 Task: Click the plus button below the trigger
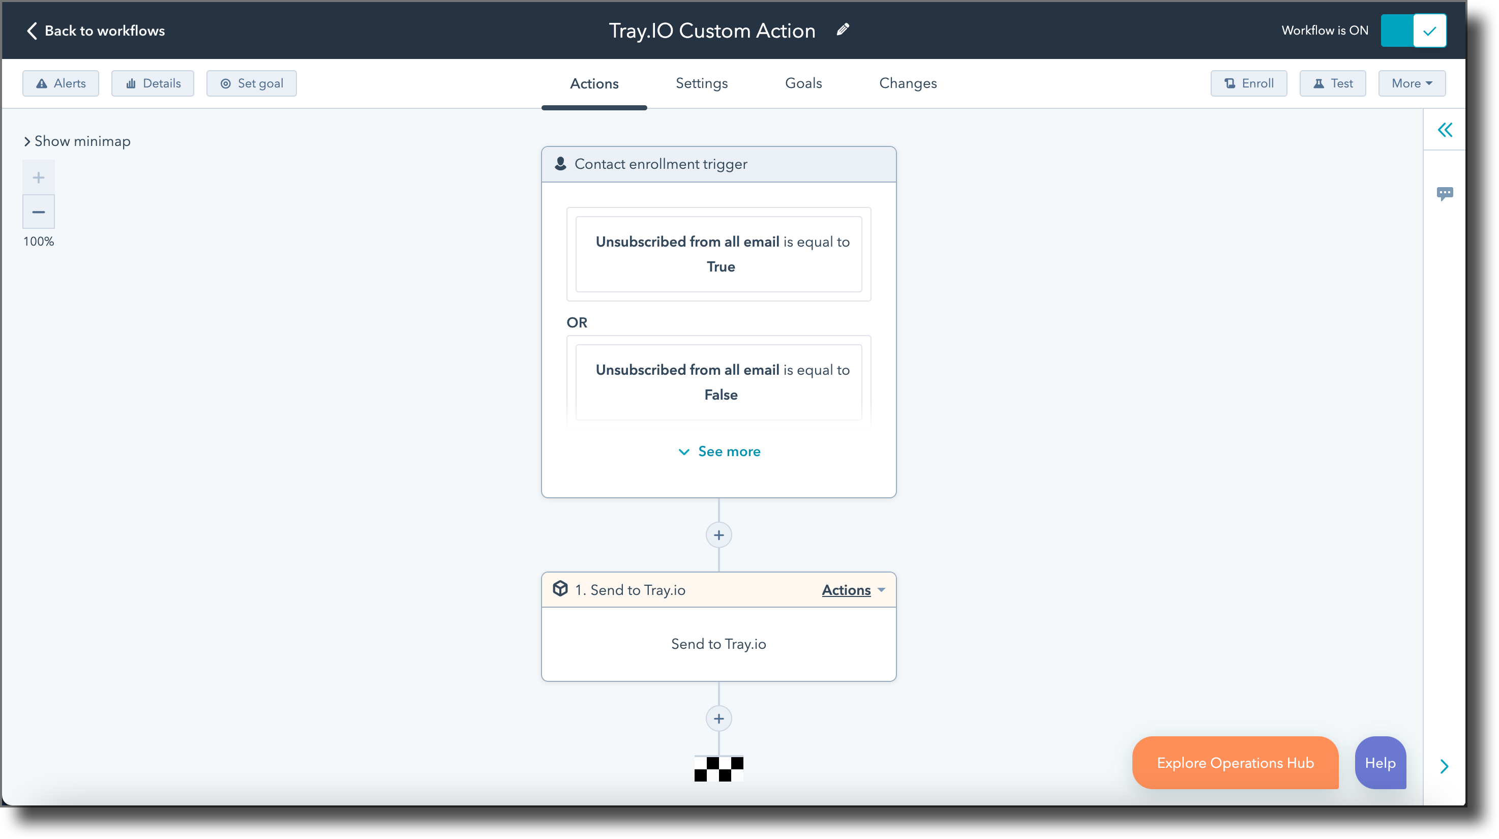coord(718,535)
